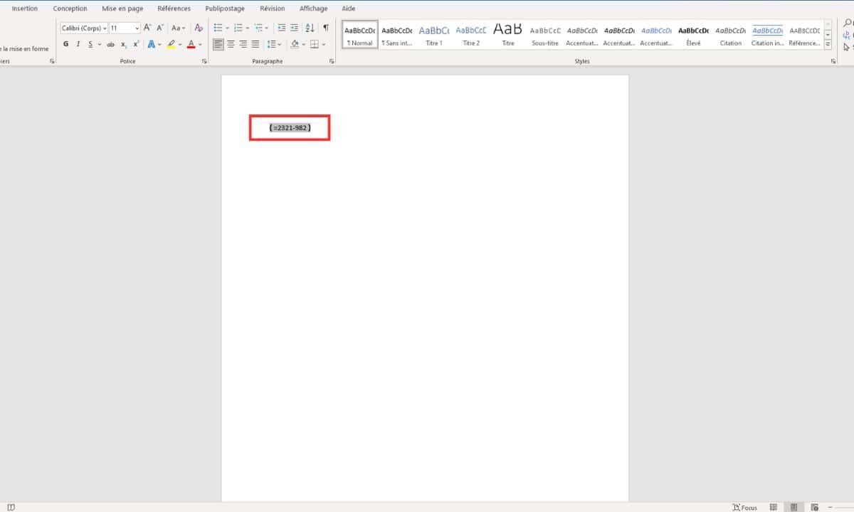854x512 pixels.
Task: Switch to Read Mode view in status bar
Action: click(x=774, y=507)
